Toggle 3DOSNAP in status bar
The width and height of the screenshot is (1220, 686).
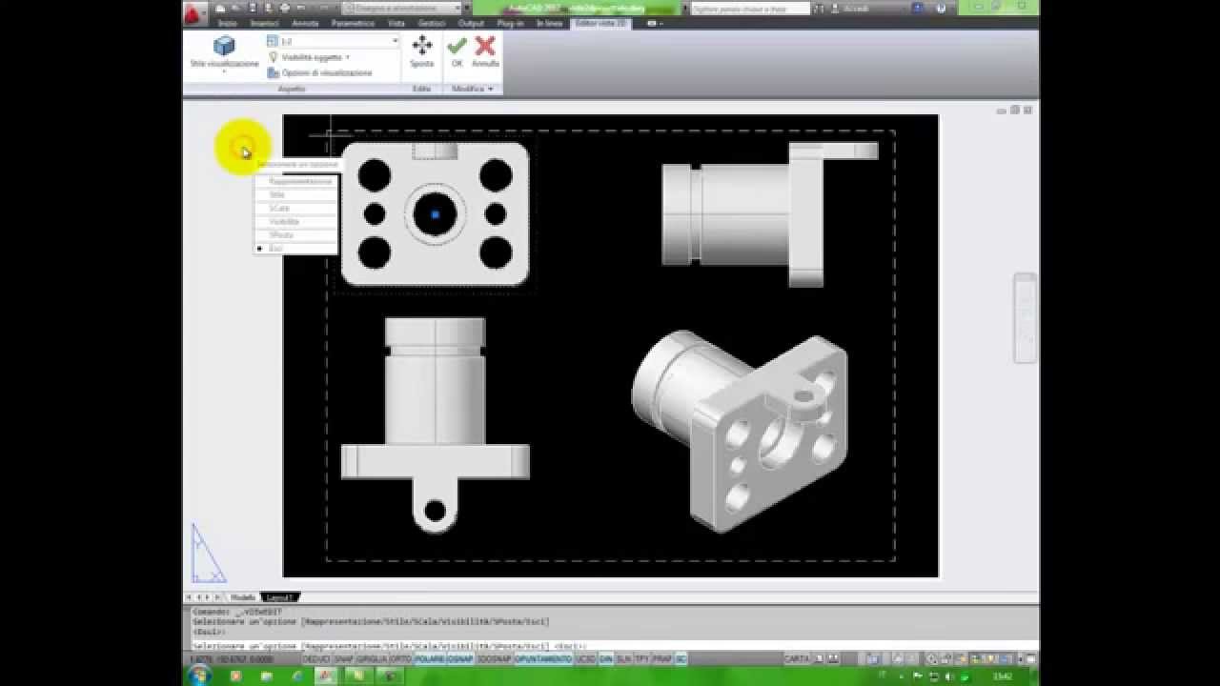(494, 659)
